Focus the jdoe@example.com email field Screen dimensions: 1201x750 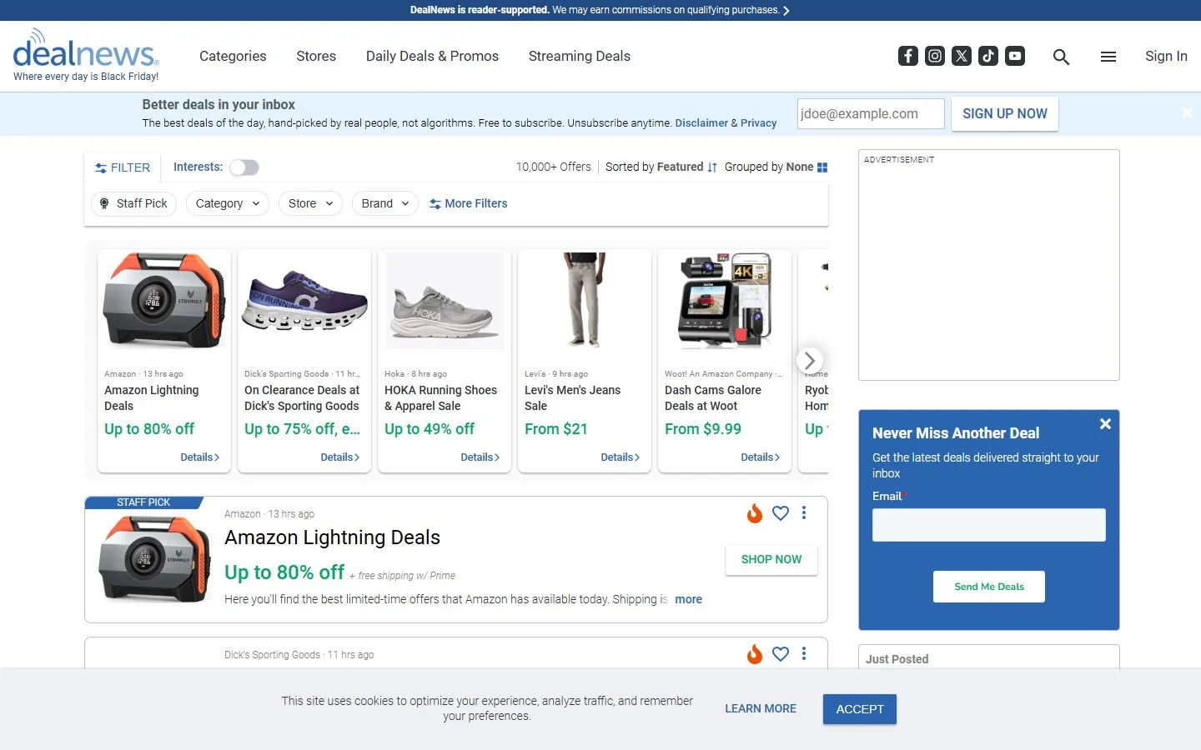(871, 114)
